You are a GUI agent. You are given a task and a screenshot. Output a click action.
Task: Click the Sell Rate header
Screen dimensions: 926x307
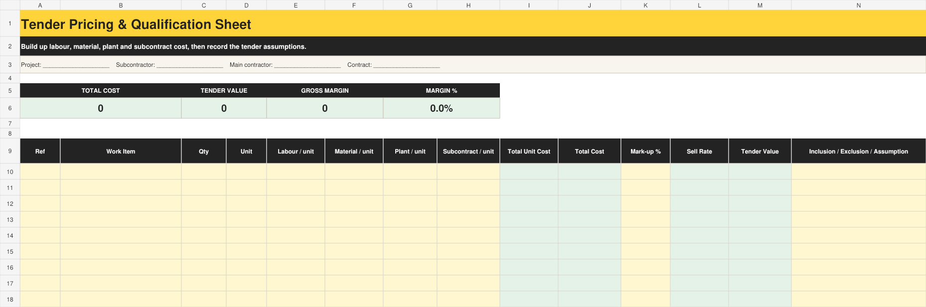pos(699,152)
